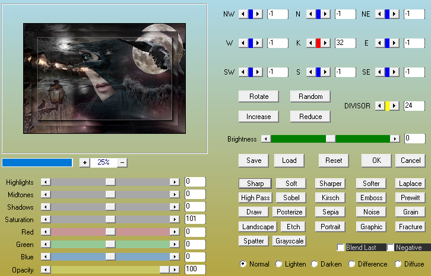Click left arrow of DIVISOR control
Image resolution: width=431 pixels, height=276 pixels.
click(378, 106)
